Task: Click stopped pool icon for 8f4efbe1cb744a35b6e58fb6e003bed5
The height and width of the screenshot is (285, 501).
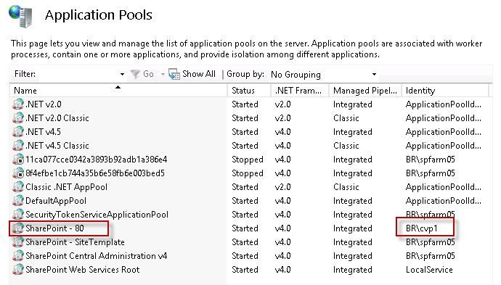Action: (18, 173)
